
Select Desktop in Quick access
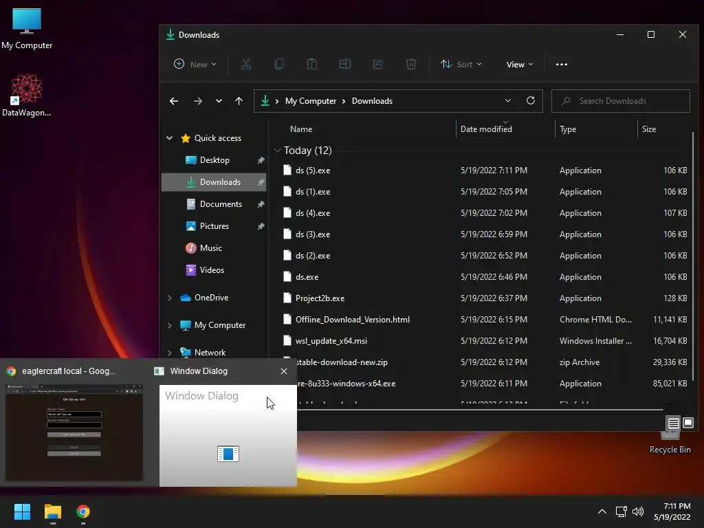[214, 159]
